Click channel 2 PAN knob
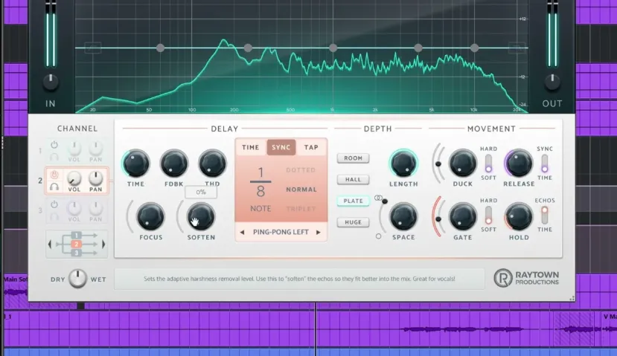This screenshot has height=356, width=617. (x=95, y=178)
